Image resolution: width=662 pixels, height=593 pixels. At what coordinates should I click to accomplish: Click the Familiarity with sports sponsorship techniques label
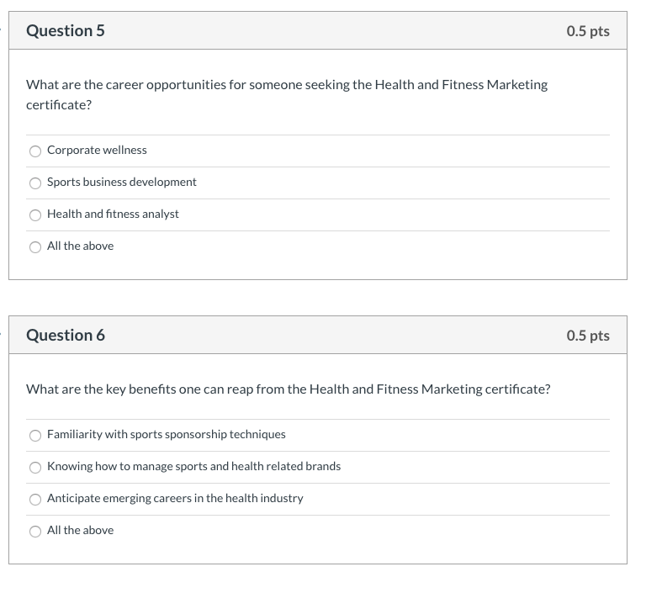[167, 434]
